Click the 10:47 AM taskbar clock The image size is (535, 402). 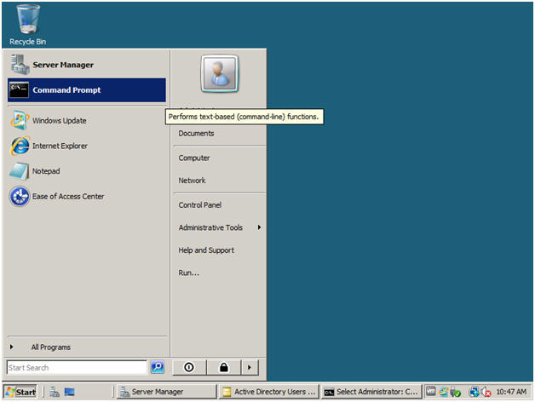(511, 392)
